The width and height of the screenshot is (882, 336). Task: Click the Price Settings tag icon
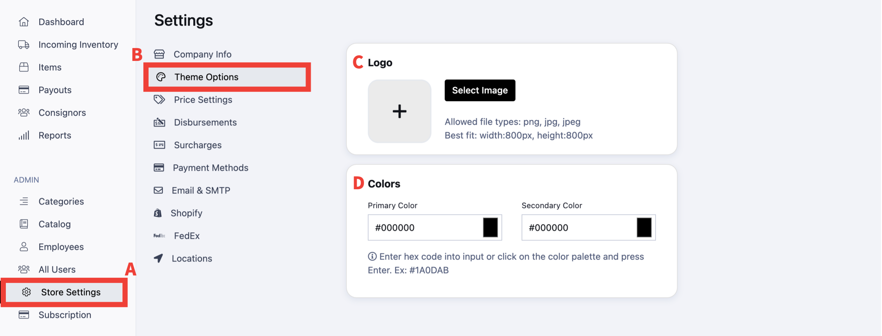(159, 99)
